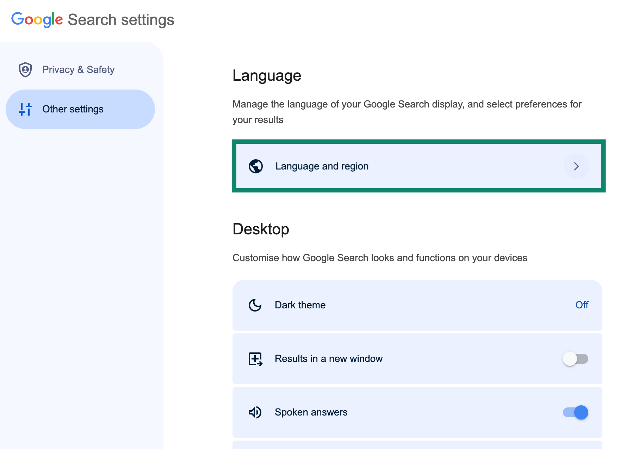The image size is (620, 449).
Task: Click the Dark theme label
Action: (x=300, y=305)
